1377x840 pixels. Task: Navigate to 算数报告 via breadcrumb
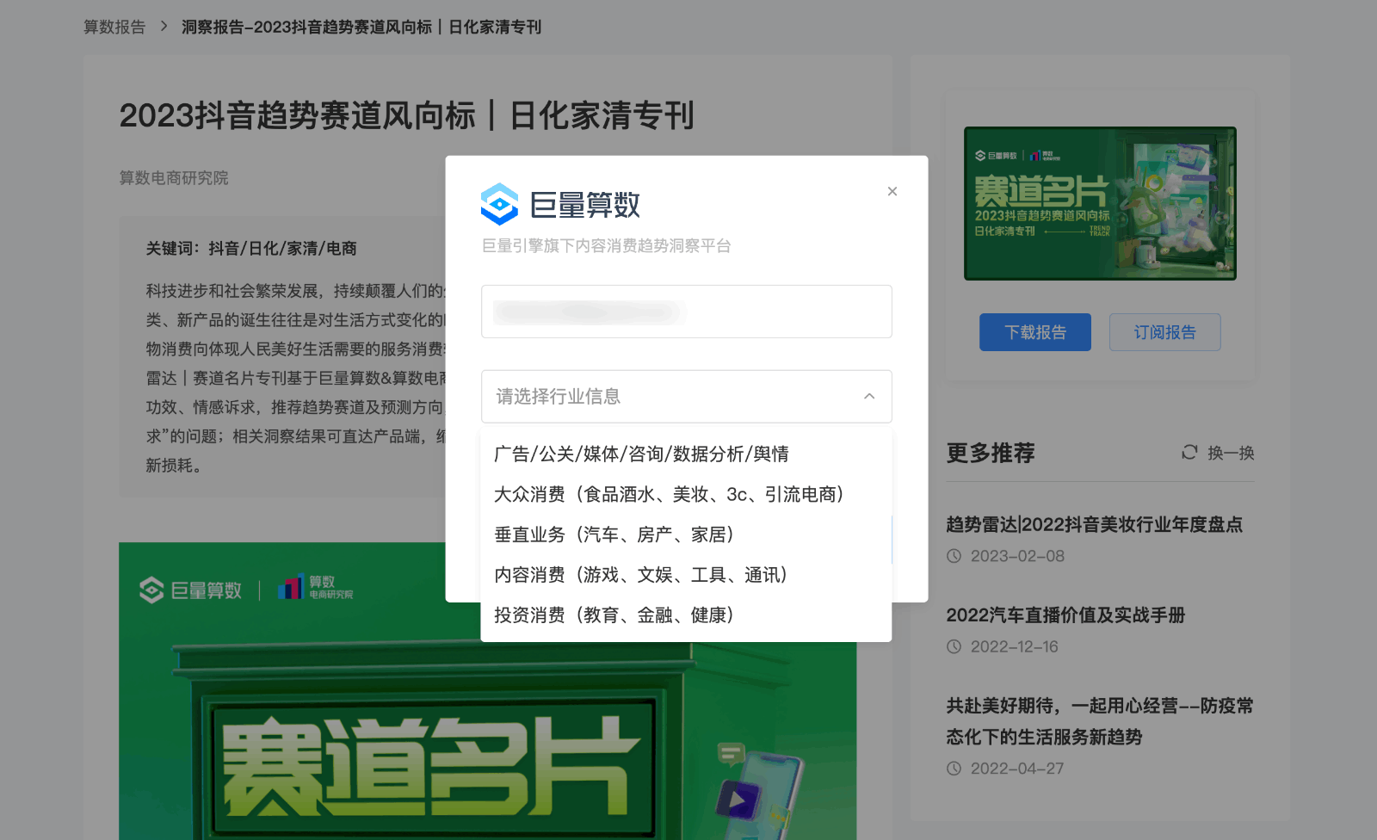113,27
